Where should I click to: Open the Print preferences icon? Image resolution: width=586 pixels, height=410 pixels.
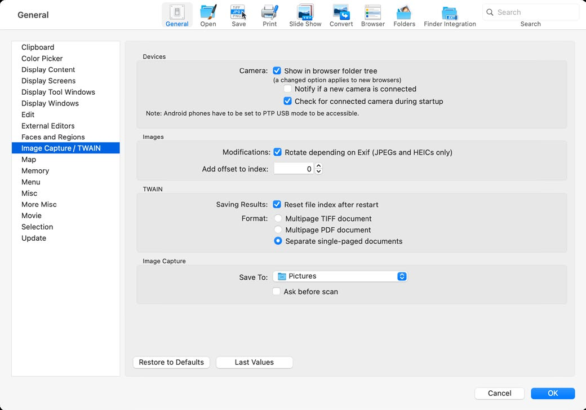(269, 15)
